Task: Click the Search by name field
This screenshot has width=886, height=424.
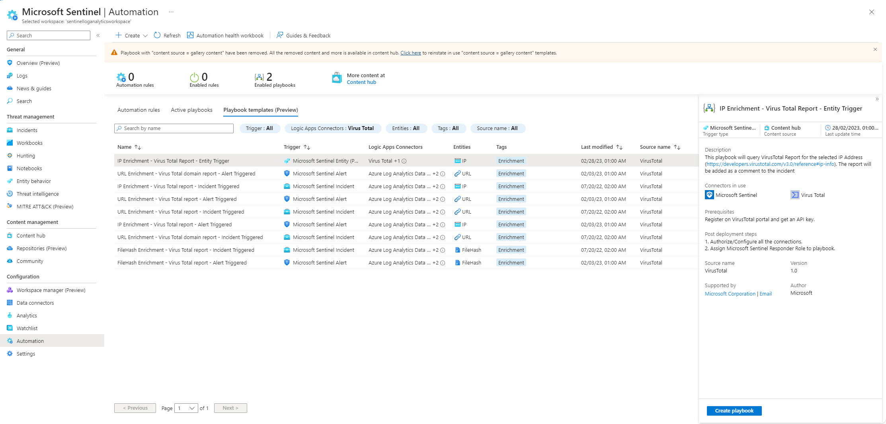Action: click(174, 128)
